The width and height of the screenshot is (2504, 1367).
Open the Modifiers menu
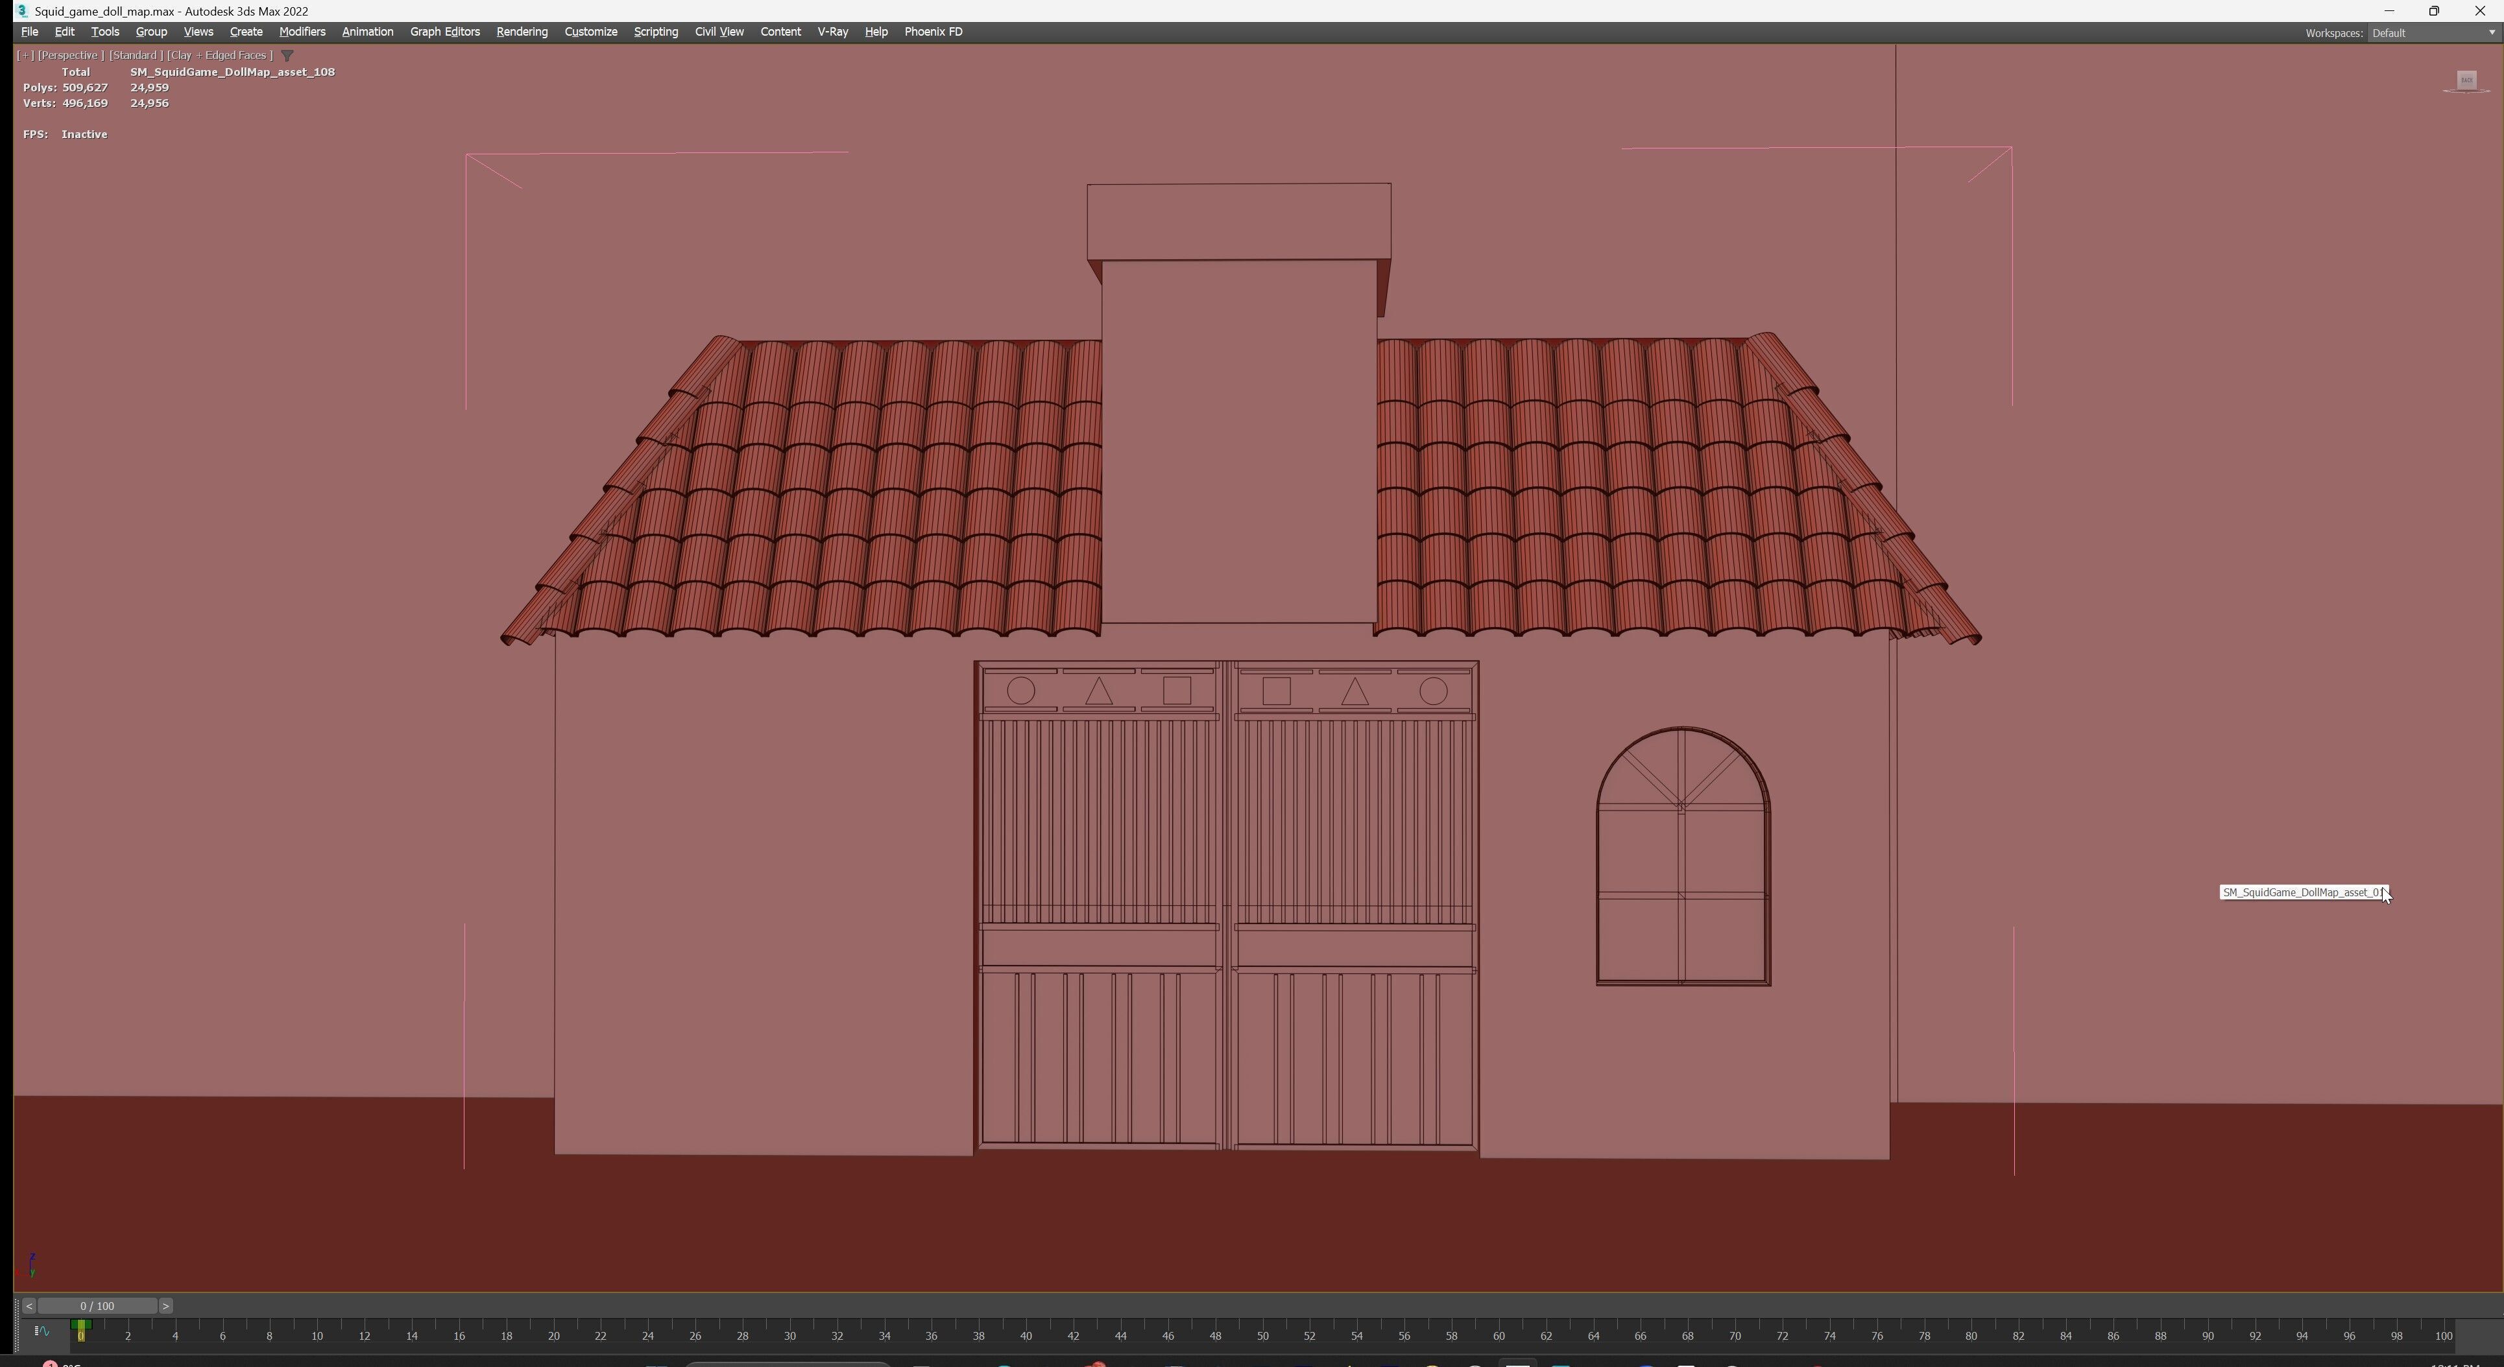302,32
